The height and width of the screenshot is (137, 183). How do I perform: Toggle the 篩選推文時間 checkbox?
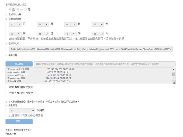pyautogui.click(x=6, y=19)
